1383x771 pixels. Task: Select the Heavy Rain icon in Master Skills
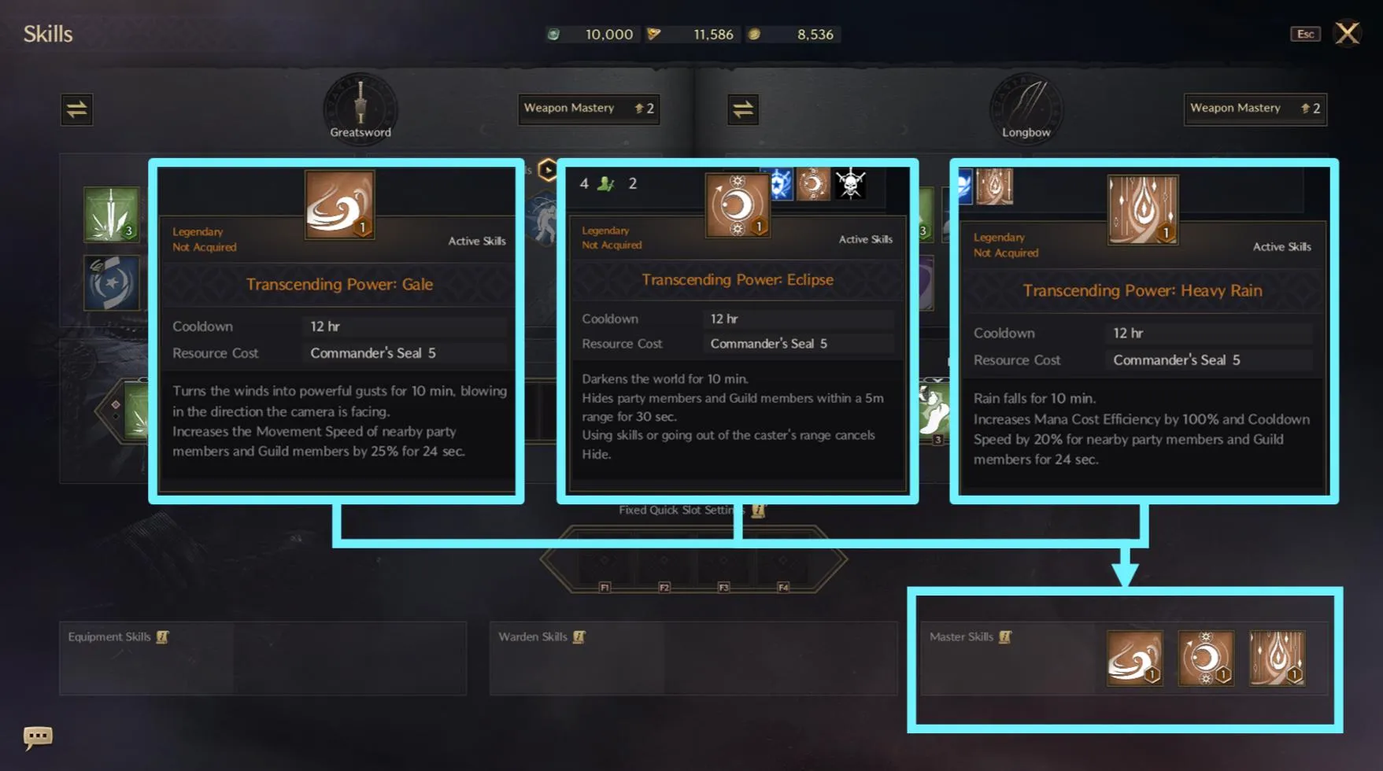tap(1277, 658)
